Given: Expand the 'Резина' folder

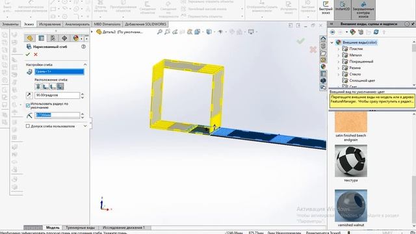Looking at the screenshot, I should pyautogui.click(x=338, y=68).
